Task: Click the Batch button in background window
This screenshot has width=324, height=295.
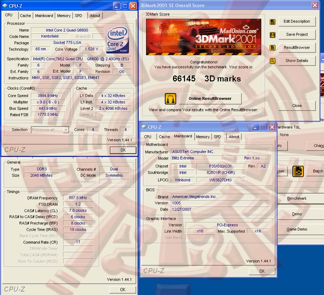Action: pos(315,171)
